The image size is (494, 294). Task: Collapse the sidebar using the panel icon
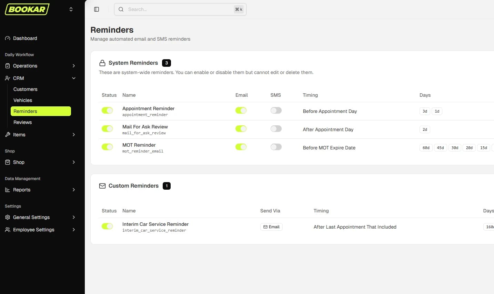[x=97, y=9]
